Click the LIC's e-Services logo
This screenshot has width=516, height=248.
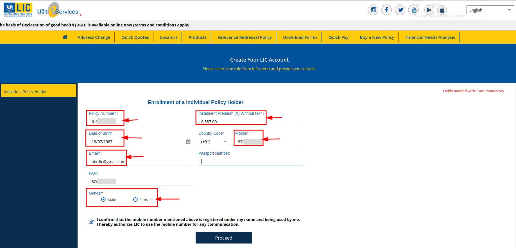pos(59,10)
